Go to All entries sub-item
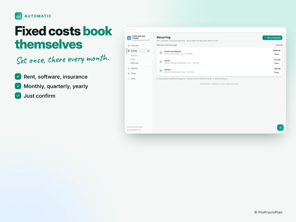The height and width of the screenshot is (222, 296). pos(134,56)
